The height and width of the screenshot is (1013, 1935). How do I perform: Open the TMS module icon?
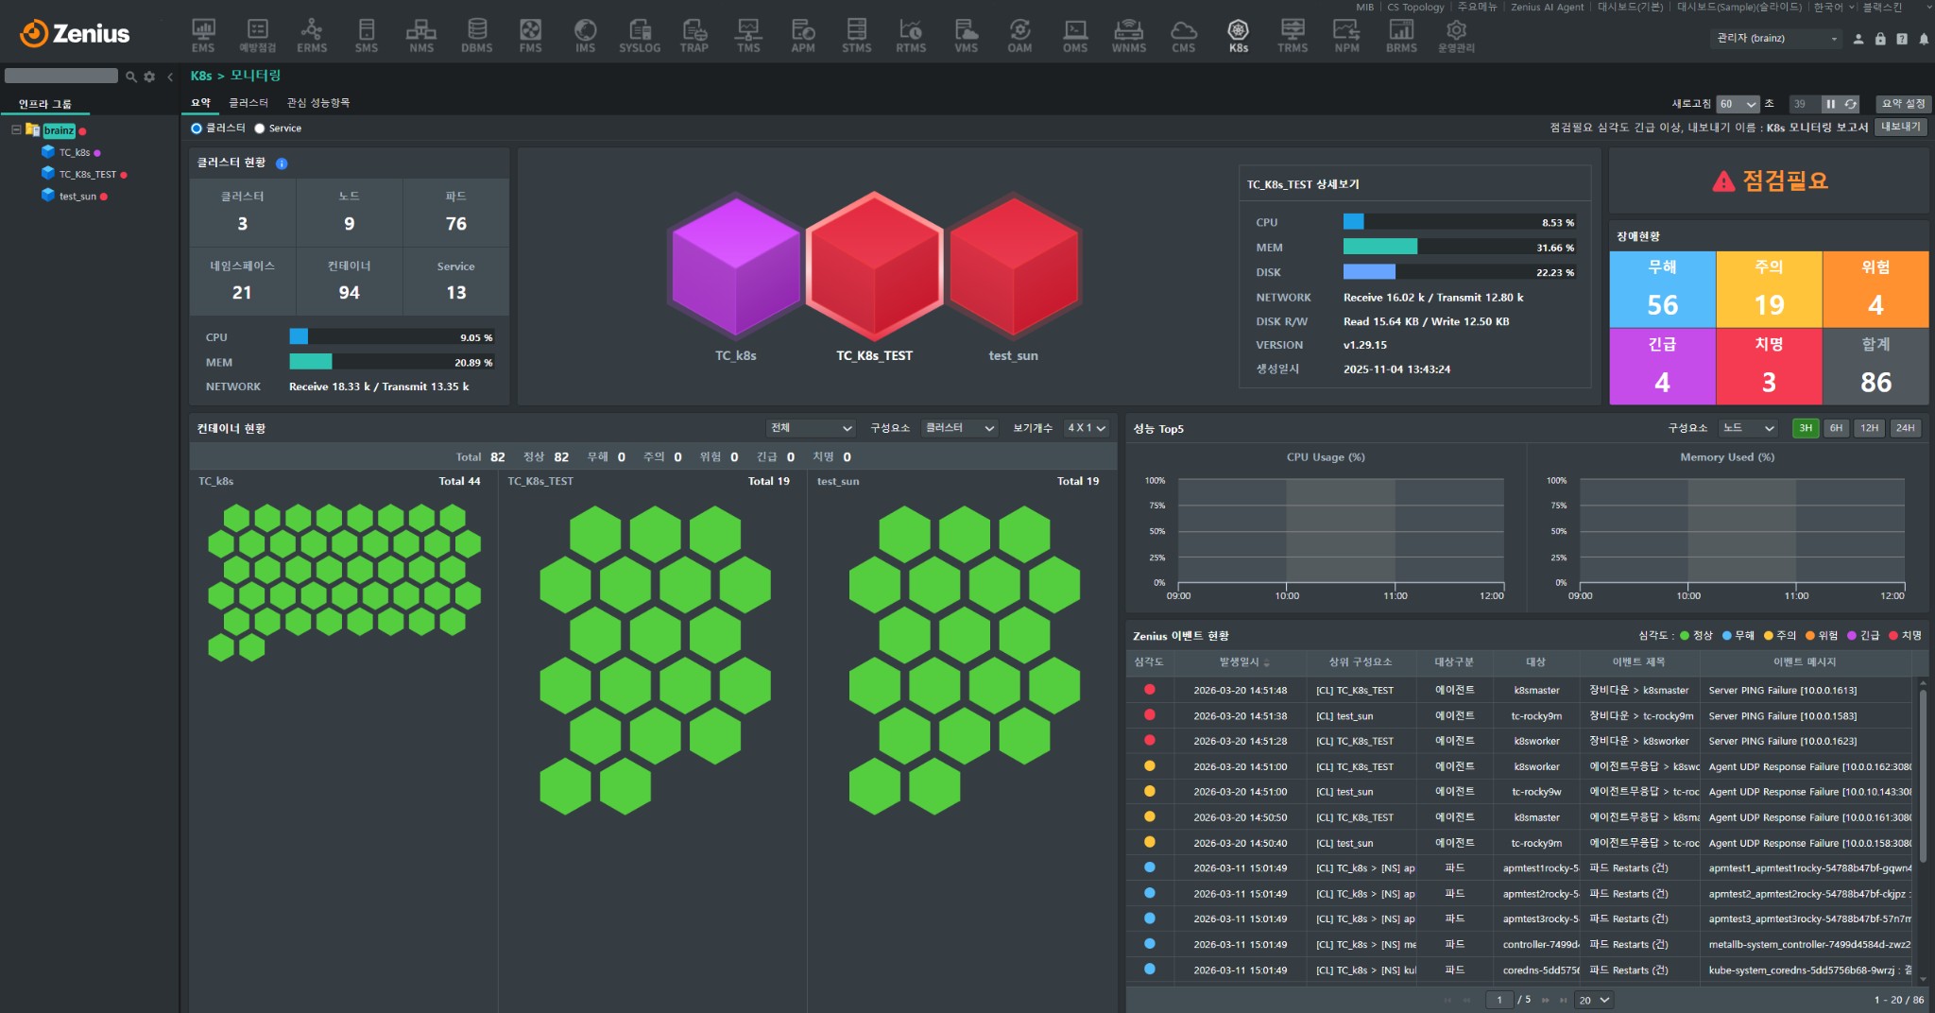748,35
